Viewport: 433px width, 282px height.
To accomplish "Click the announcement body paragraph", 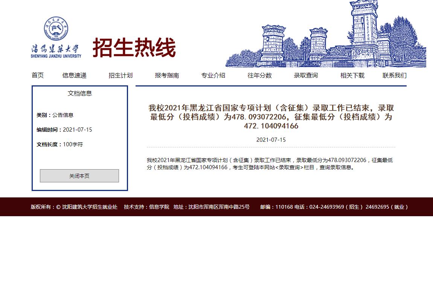I will pyautogui.click(x=270, y=164).
